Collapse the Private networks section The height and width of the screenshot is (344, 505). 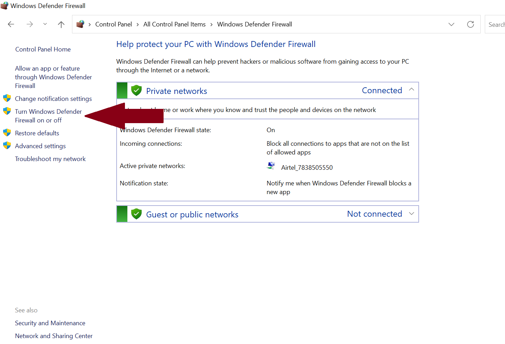(411, 89)
